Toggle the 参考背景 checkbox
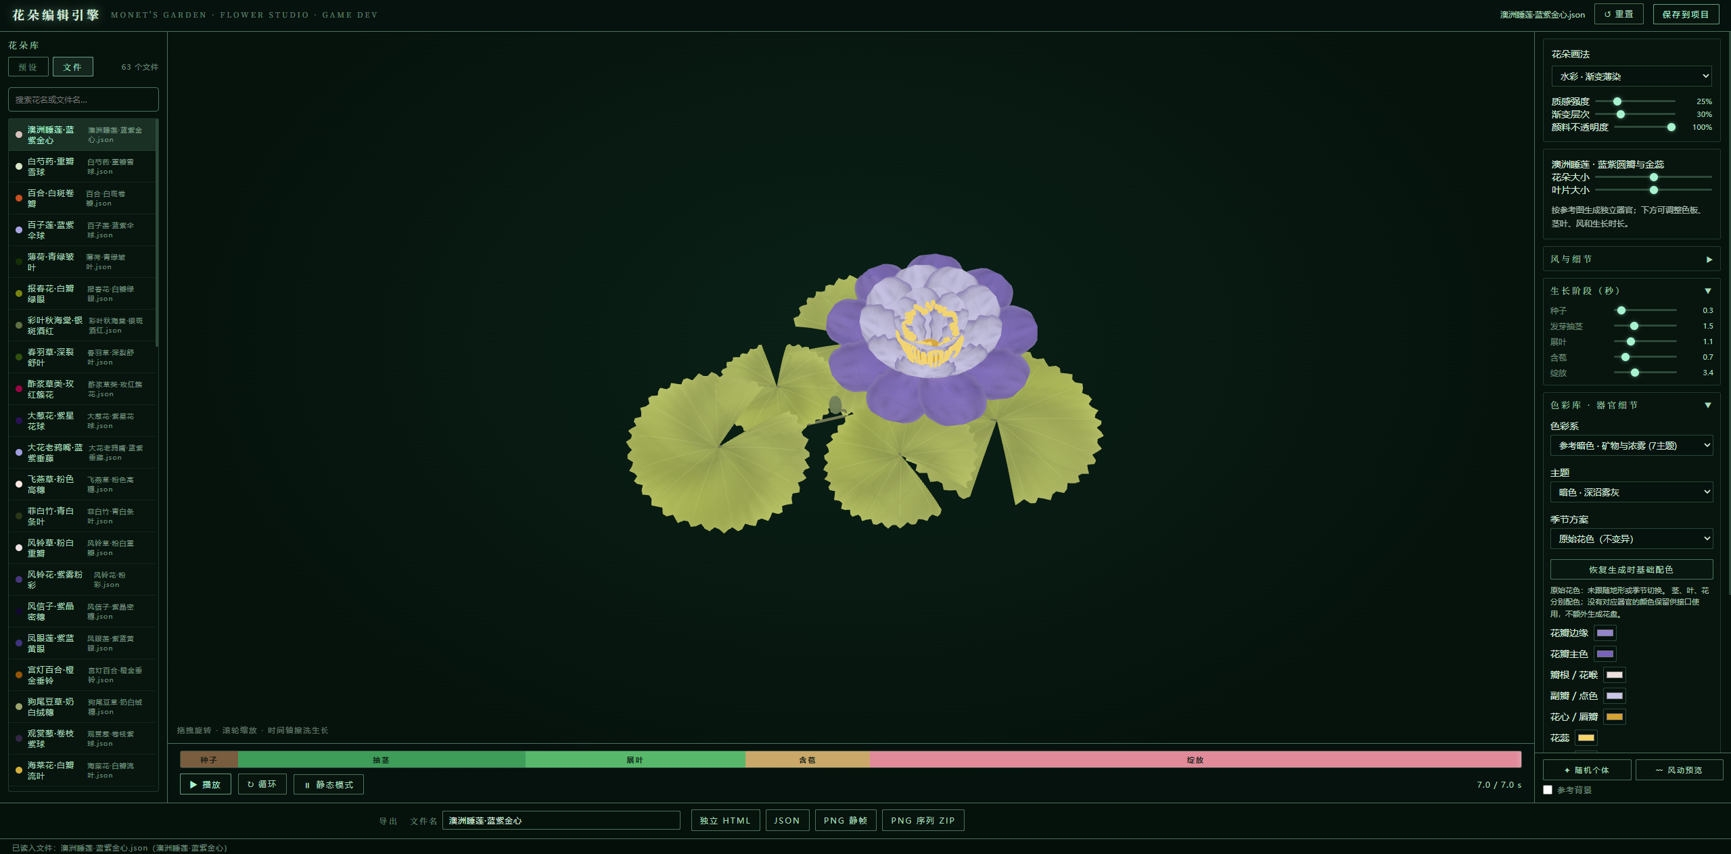Viewport: 1731px width, 854px height. pyautogui.click(x=1548, y=790)
